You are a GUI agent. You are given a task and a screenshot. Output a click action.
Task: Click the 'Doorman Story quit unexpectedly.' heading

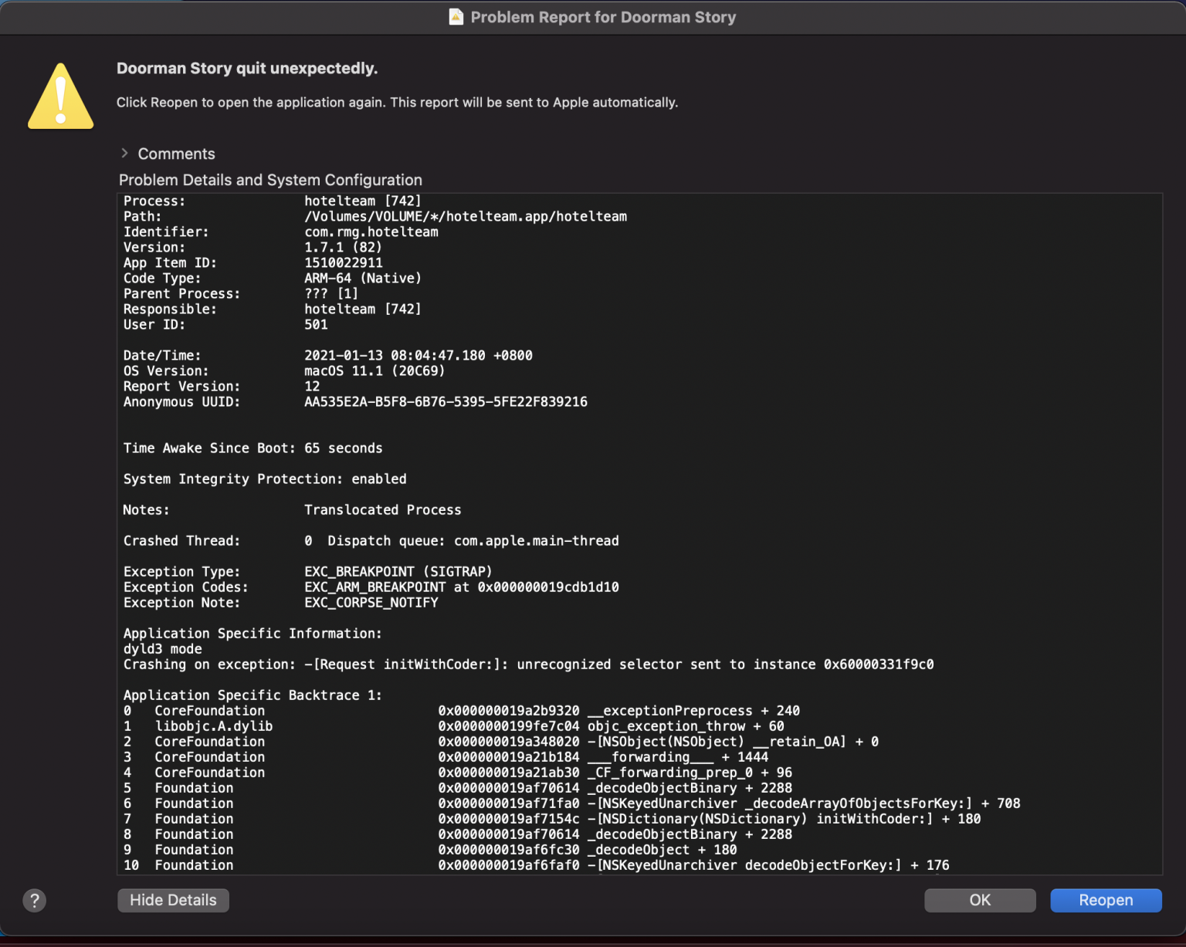tap(247, 69)
